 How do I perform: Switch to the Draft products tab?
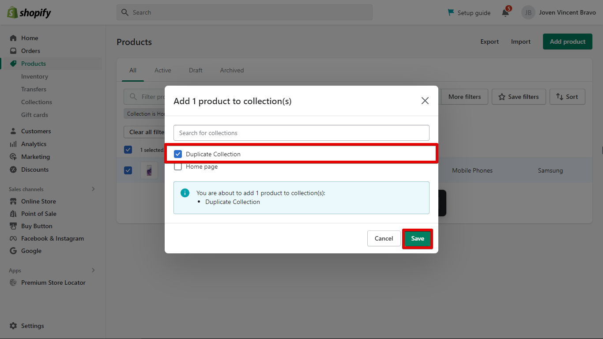click(x=196, y=70)
